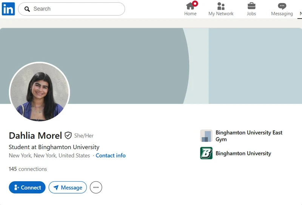Open Dahlia Morel's profile photo
The image size is (302, 205).
(40, 92)
